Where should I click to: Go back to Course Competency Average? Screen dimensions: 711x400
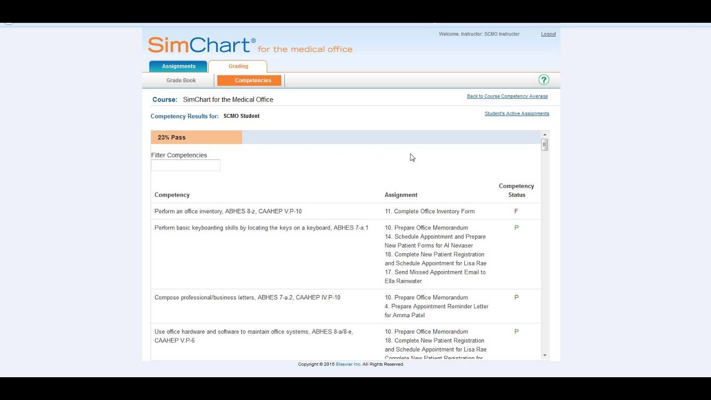point(507,96)
